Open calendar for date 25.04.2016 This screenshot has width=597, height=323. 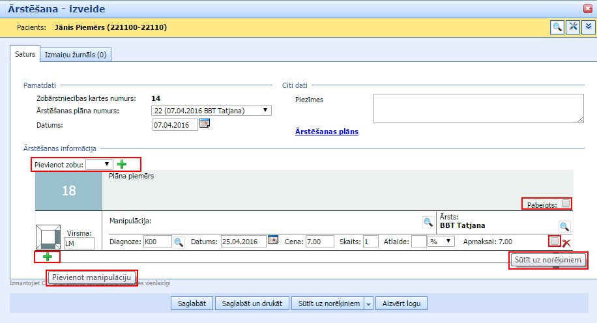[x=273, y=241]
